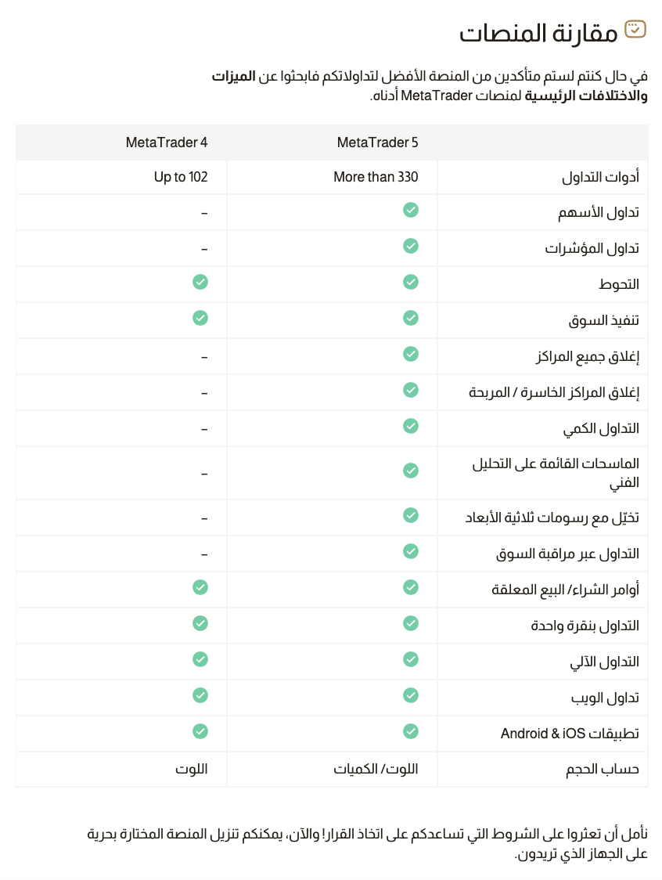This screenshot has height=880, width=662.
Task: Click MetaTrader 5 web trading checkmark
Action: point(411,695)
